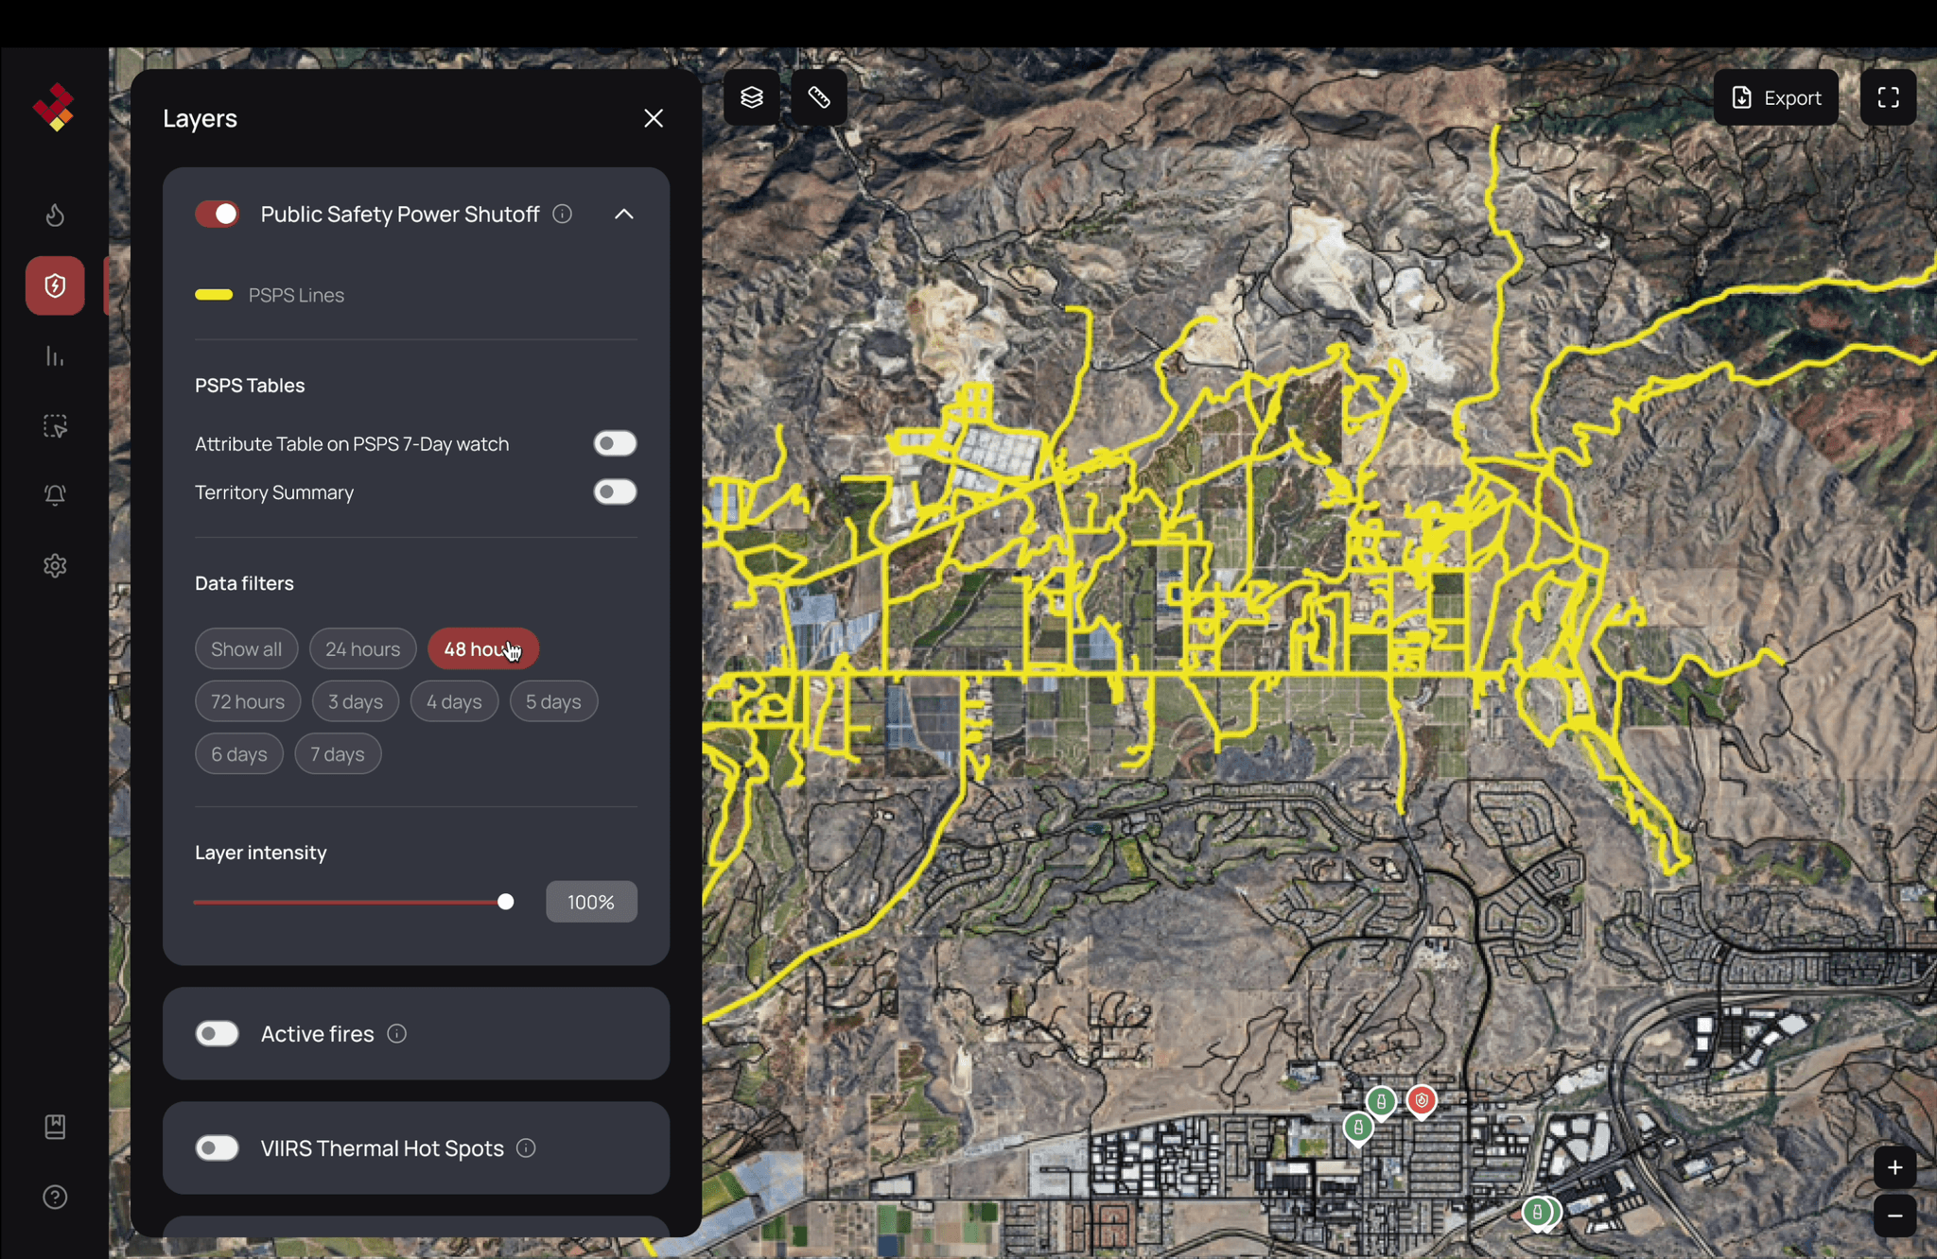
Task: Click the 'PSPS Lines' legend label
Action: (296, 295)
